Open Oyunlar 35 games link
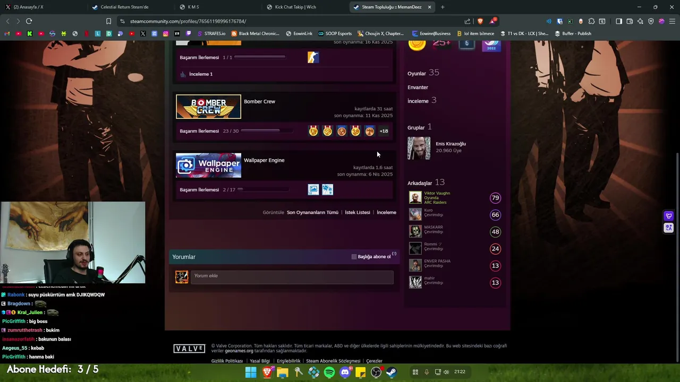Image resolution: width=680 pixels, height=382 pixels. 423,73
